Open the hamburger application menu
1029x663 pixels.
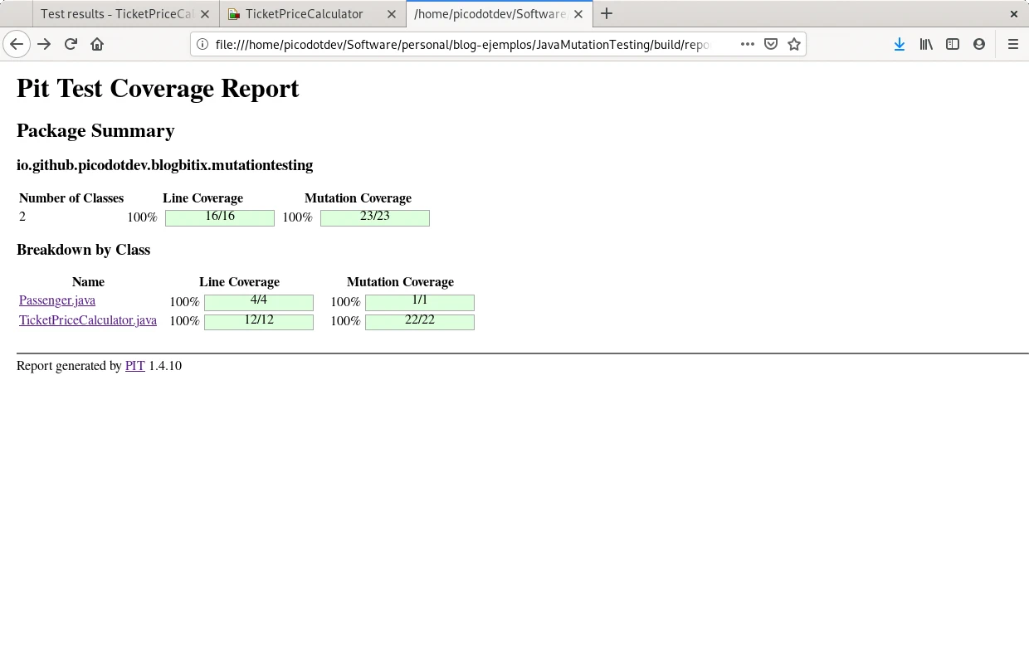pos(1012,44)
